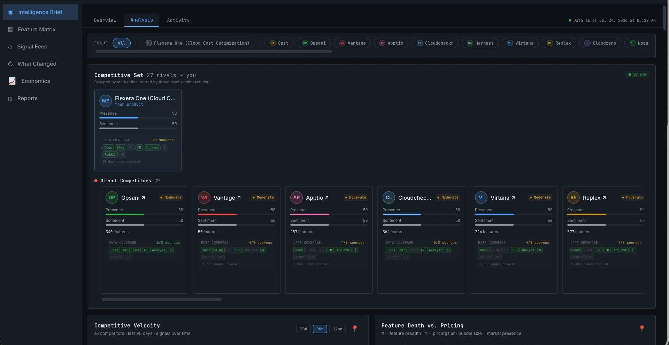Open Intelligence Brief in sidebar
The height and width of the screenshot is (345, 669).
[x=40, y=12]
